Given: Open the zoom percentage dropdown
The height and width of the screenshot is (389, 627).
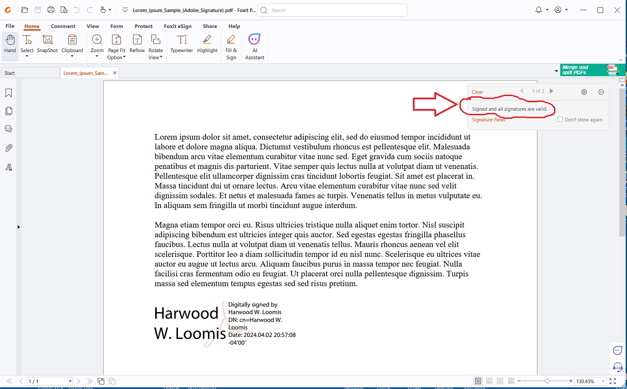Looking at the screenshot, I should [x=603, y=381].
